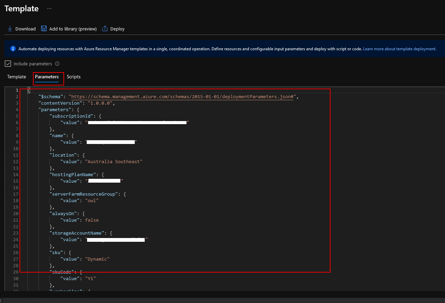Click the "serverFarmResourceGroup" key
Viewport: 445px width, 303px height.
(x=83, y=194)
